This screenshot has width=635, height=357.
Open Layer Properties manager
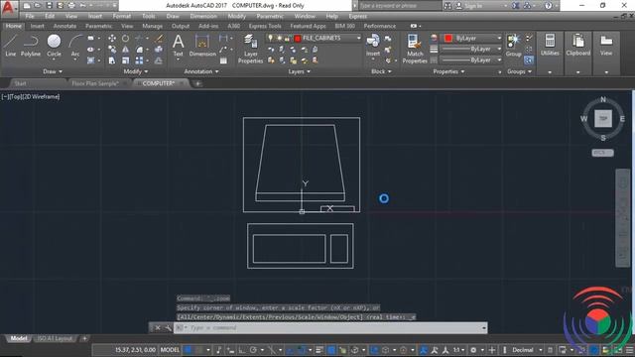coord(251,49)
